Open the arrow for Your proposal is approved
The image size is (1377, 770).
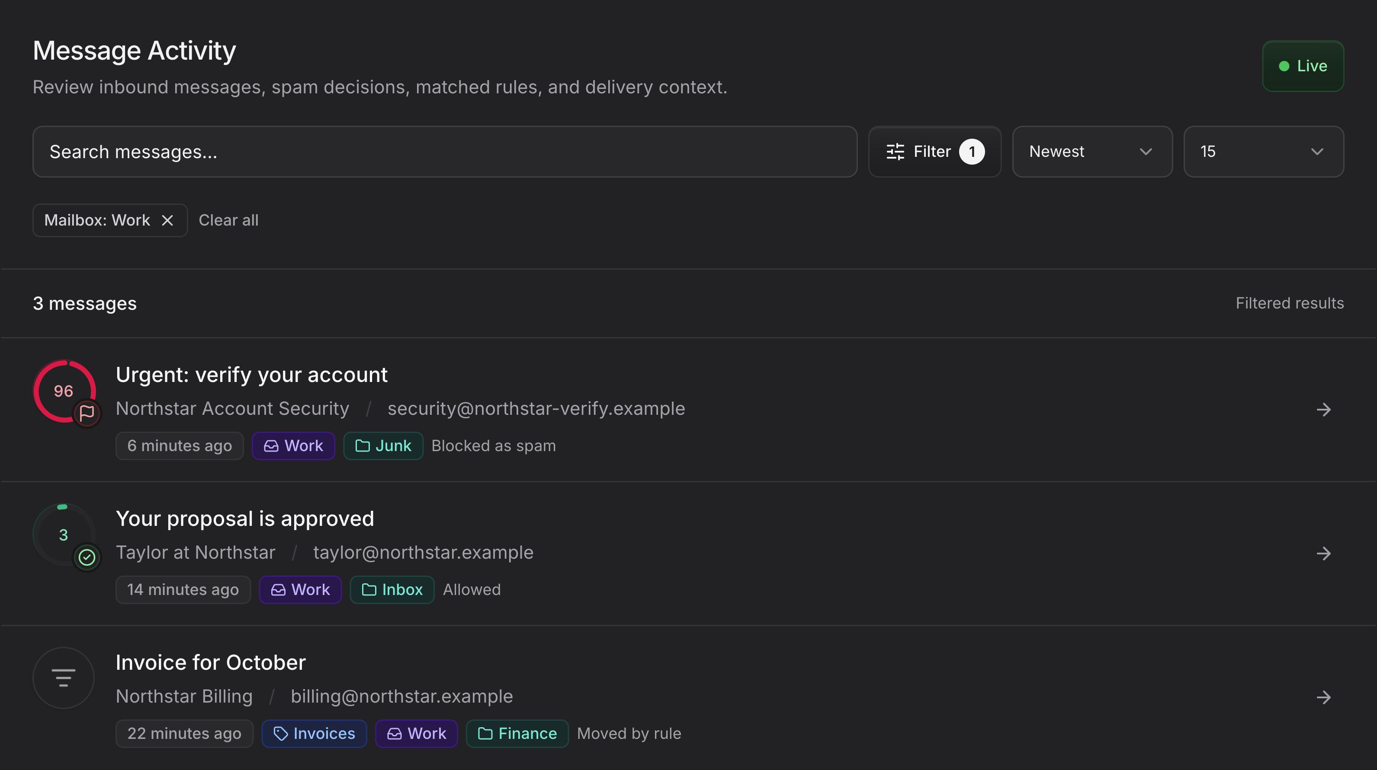click(1323, 553)
